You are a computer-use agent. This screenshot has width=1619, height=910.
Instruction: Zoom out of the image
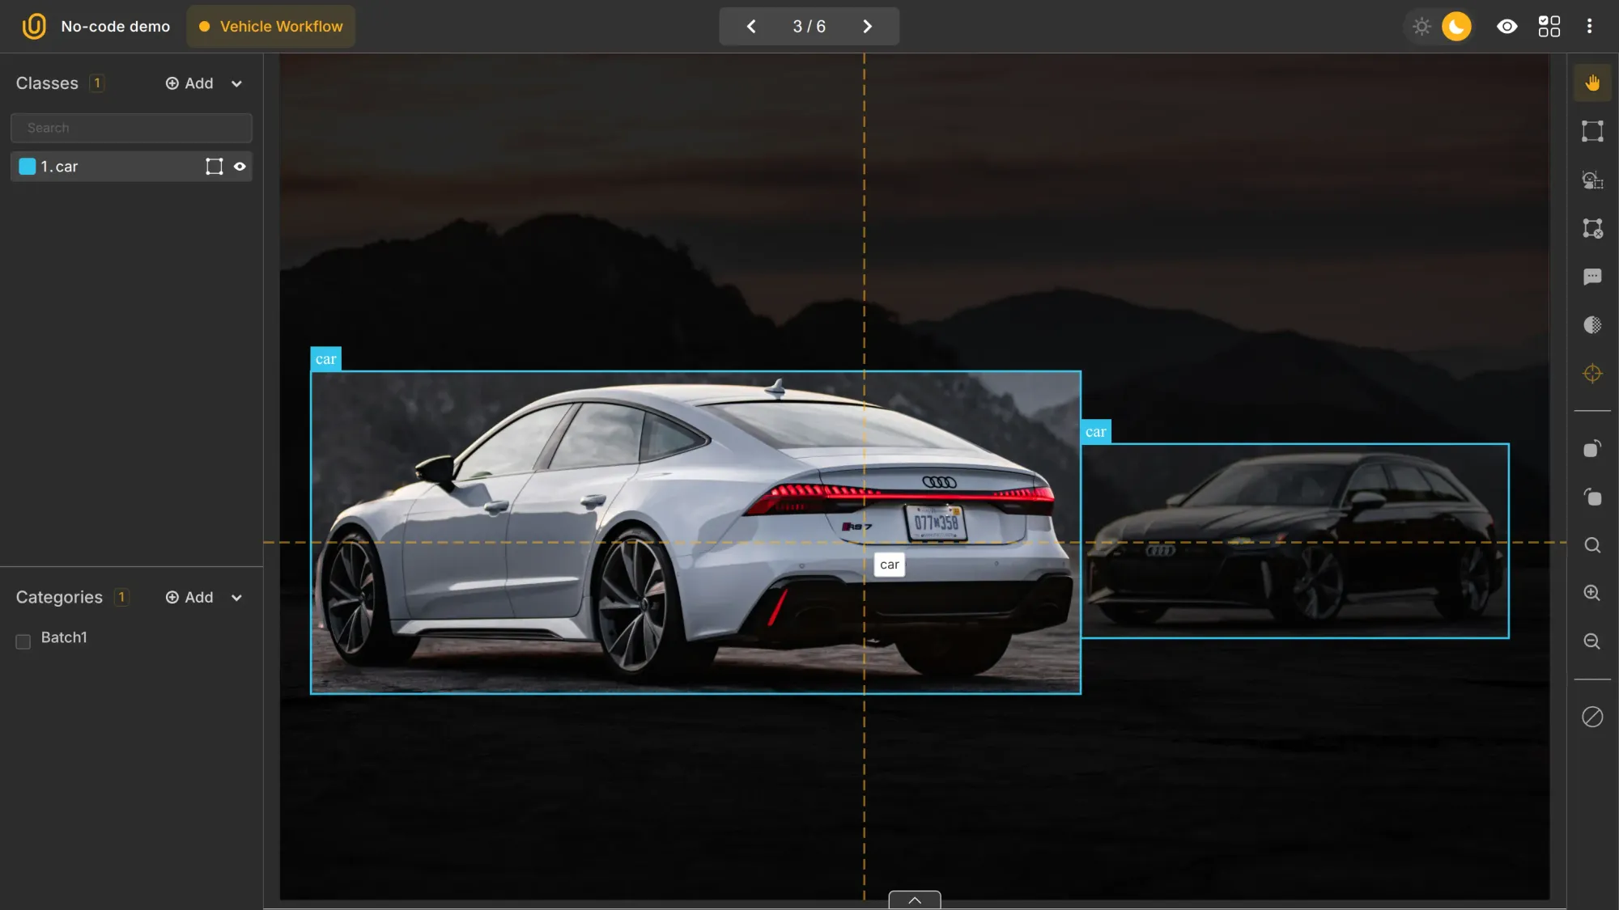click(1592, 641)
